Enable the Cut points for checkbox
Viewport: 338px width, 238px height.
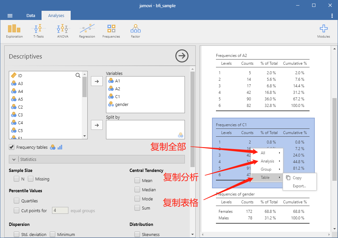pos(16,211)
